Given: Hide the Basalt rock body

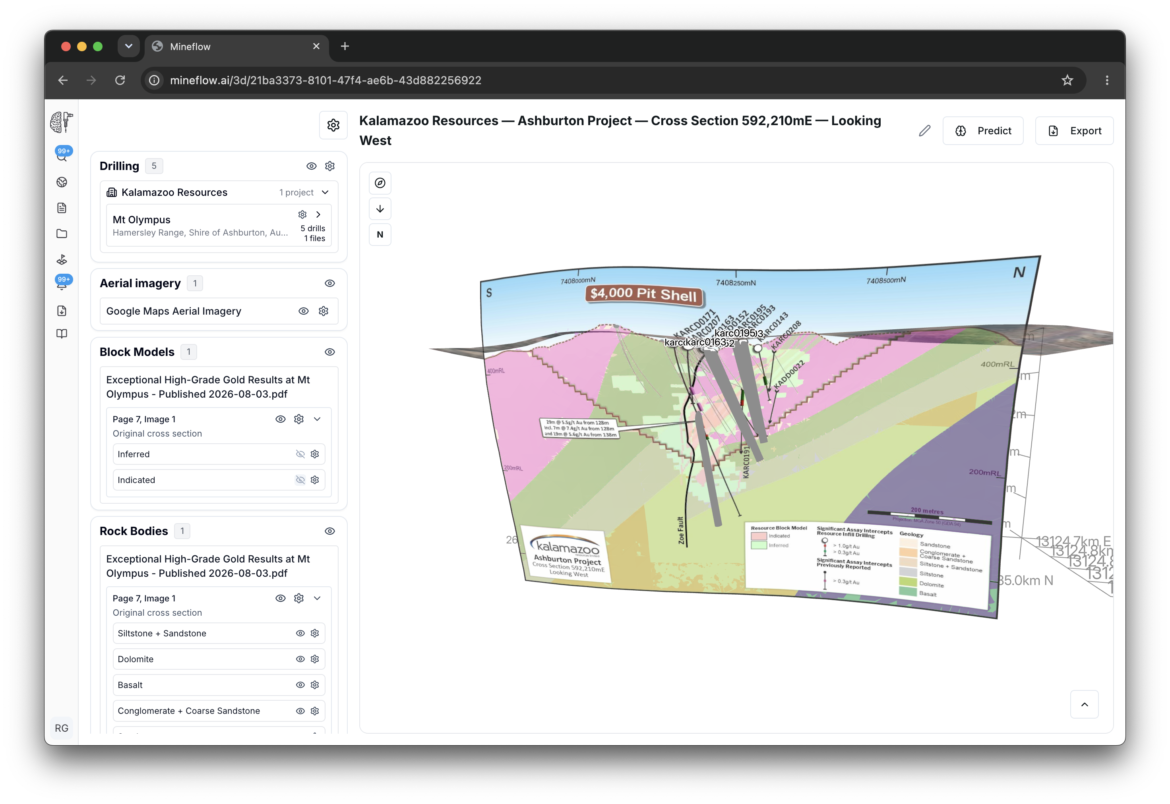Looking at the screenshot, I should [300, 685].
